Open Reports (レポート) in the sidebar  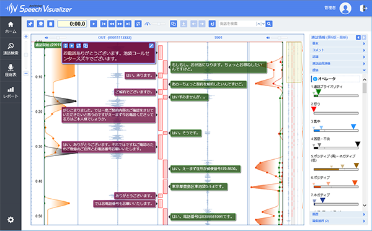click(x=11, y=92)
